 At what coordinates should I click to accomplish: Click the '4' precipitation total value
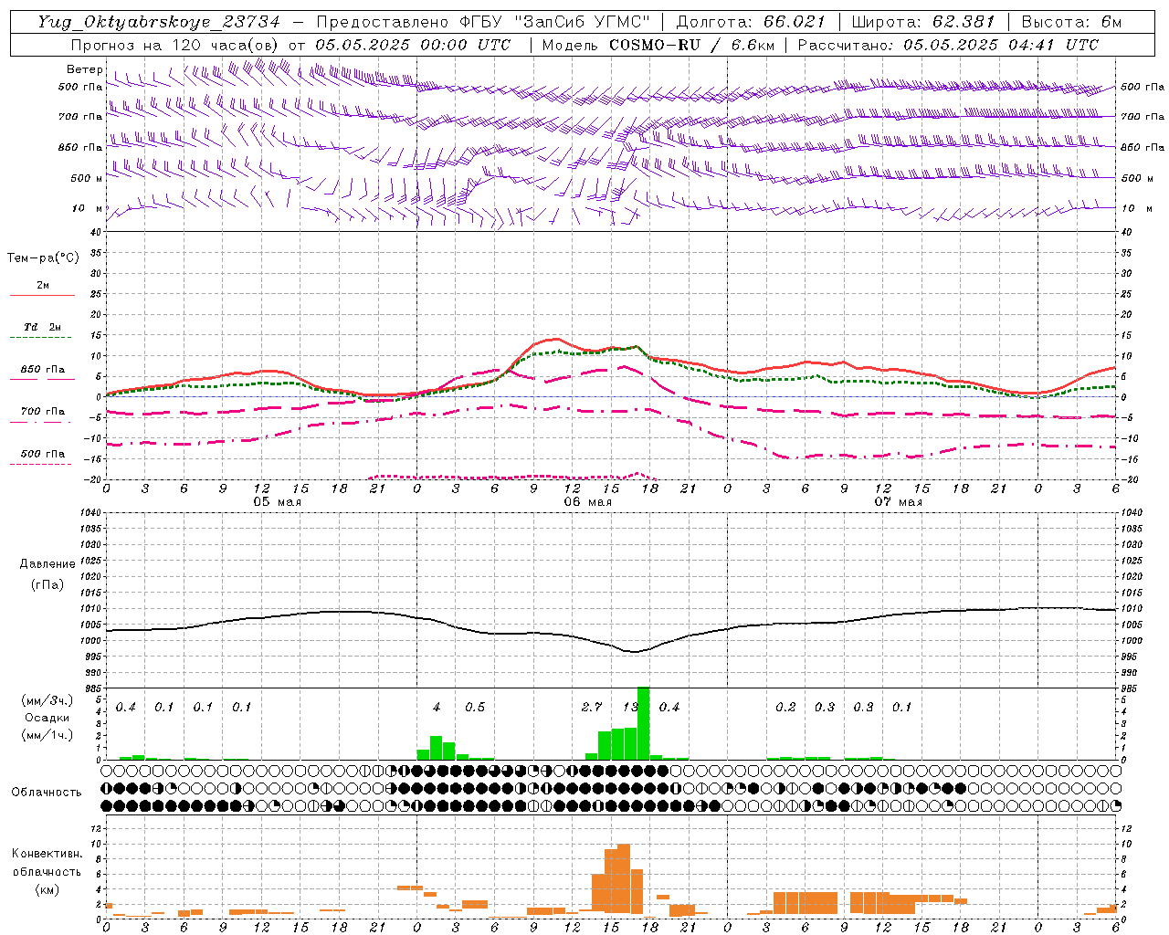click(437, 708)
